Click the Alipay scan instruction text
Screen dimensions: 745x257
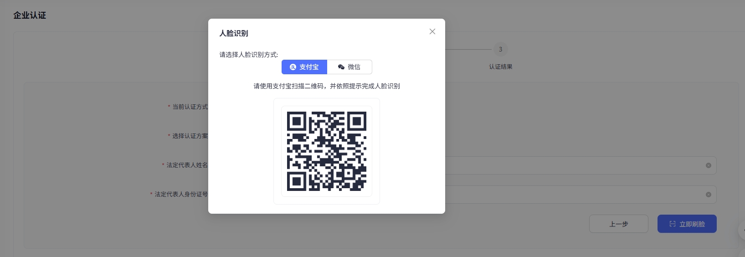click(x=327, y=86)
